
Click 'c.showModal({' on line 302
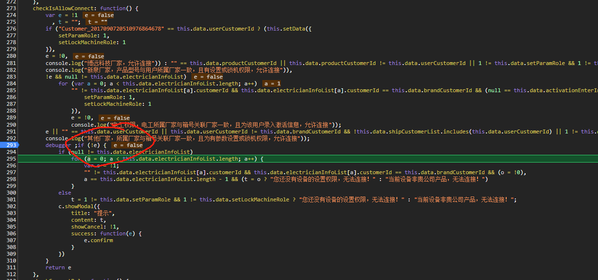(79, 206)
